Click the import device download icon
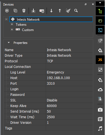This screenshot has width=105, height=135. coord(33,11)
